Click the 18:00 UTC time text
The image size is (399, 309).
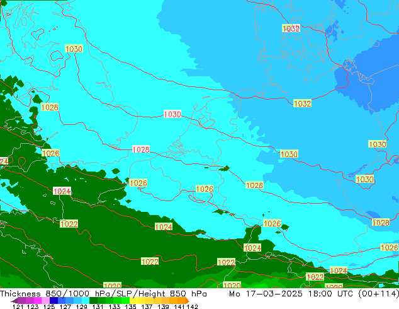330,294
